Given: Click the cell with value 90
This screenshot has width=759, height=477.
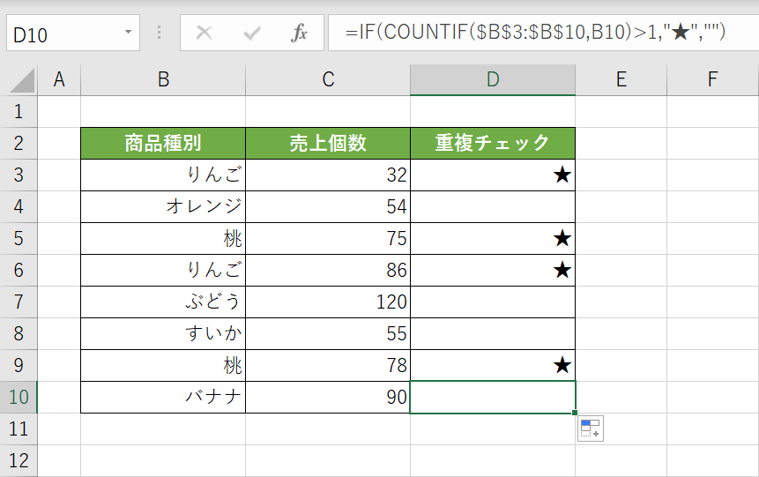Looking at the screenshot, I should coord(328,397).
